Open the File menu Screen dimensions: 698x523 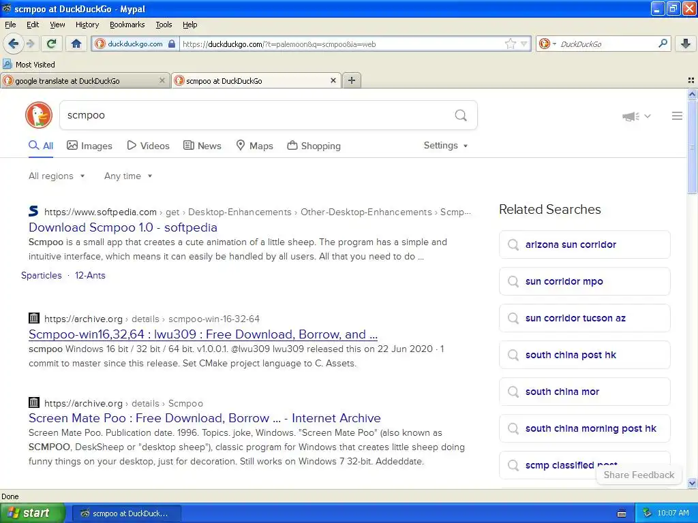pos(10,25)
